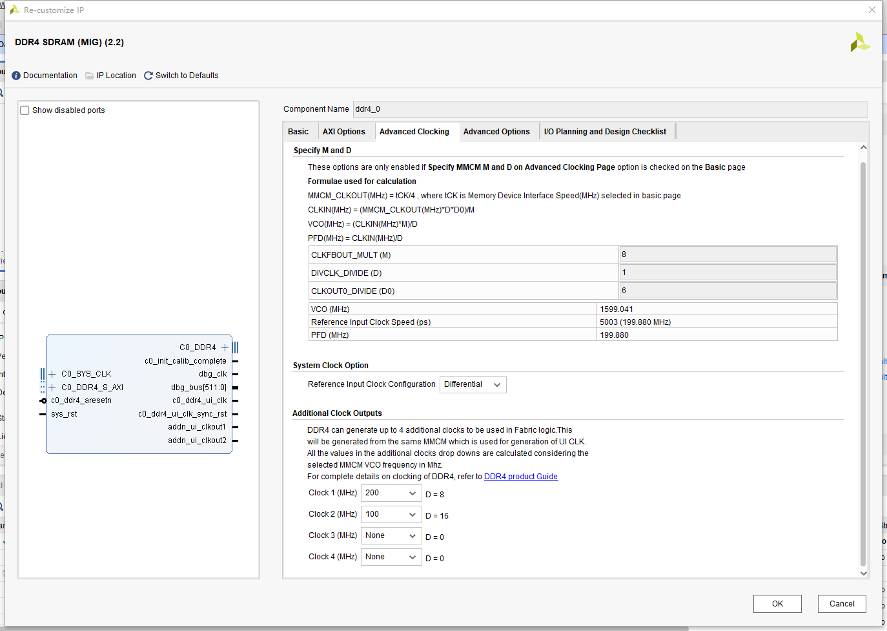Click the Component Name input field

click(610, 109)
